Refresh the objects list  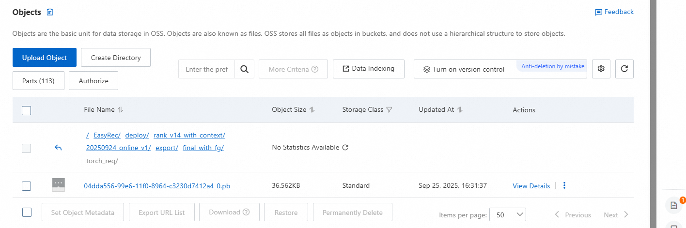tap(624, 69)
